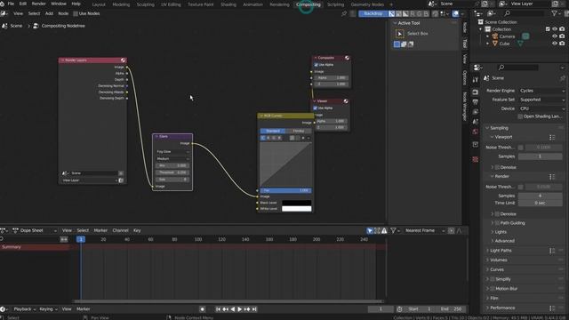Image resolution: width=569 pixels, height=320 pixels.
Task: Jump to the end frame
Action: click(254, 309)
